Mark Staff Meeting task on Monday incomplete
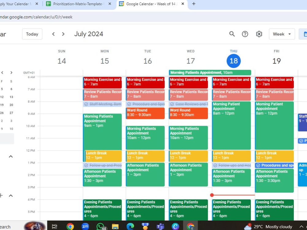This screenshot has height=230, width=307. (x=86, y=104)
